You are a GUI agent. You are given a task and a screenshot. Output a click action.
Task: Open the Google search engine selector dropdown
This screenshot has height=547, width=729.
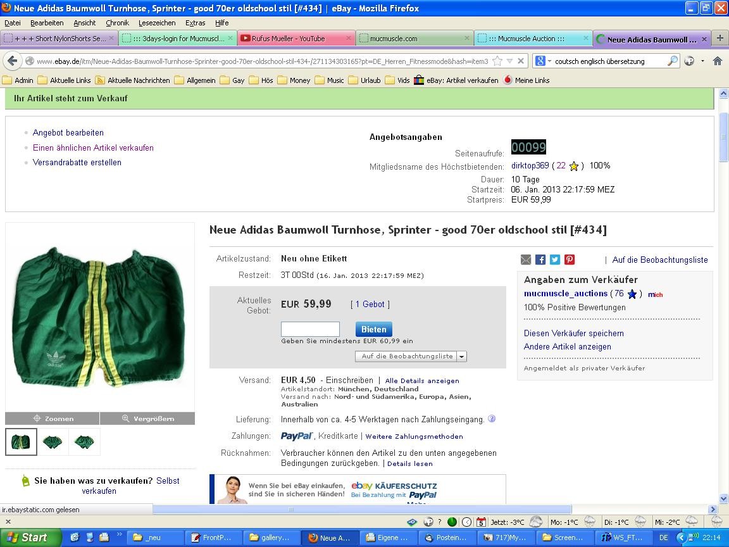click(x=542, y=61)
